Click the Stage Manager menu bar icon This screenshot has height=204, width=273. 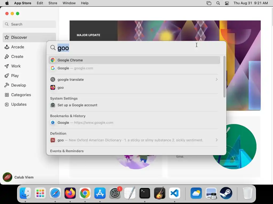[209, 3]
